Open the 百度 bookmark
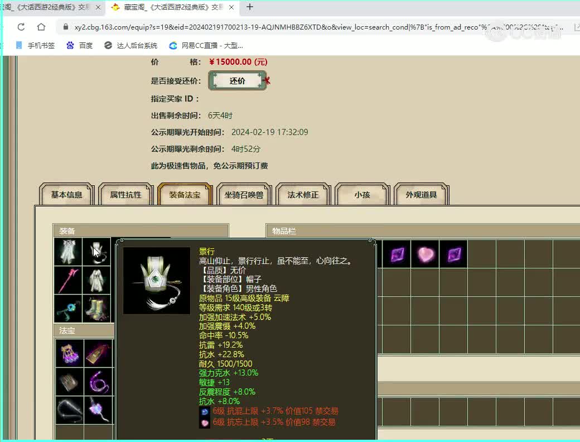580x442 pixels. tap(80, 46)
